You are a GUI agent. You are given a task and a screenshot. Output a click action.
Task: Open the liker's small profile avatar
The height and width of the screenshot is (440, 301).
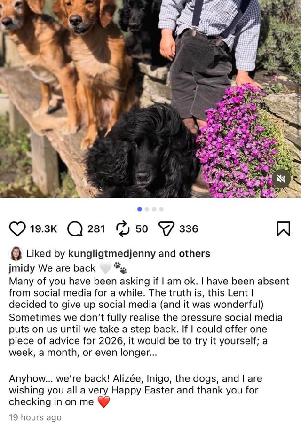pyautogui.click(x=16, y=254)
